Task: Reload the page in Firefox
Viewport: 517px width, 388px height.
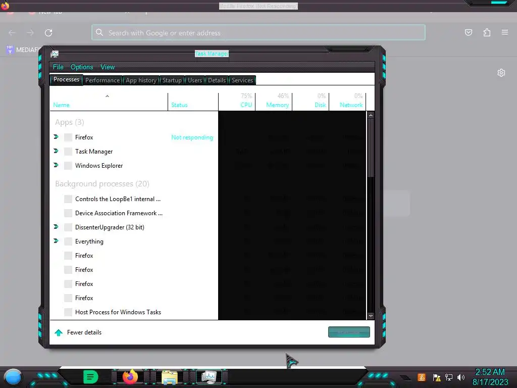Action: (x=48, y=33)
